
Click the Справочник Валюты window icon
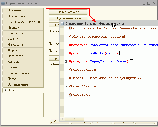point(3,3)
